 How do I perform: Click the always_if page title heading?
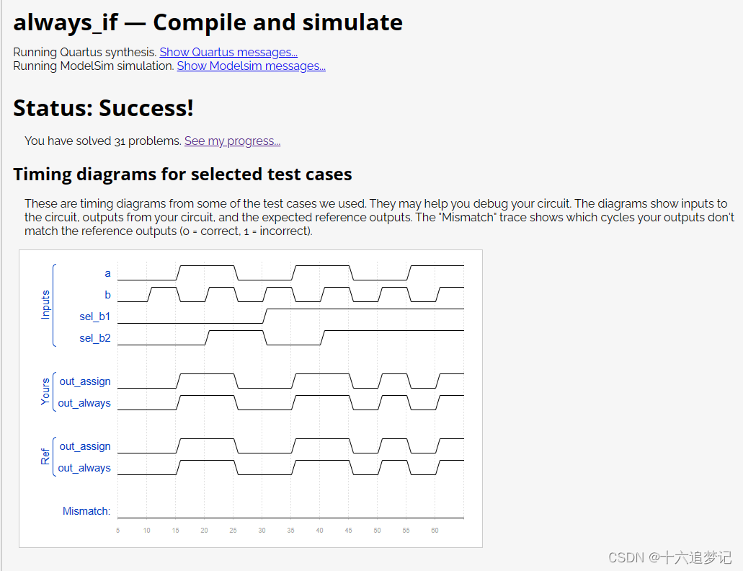(208, 22)
